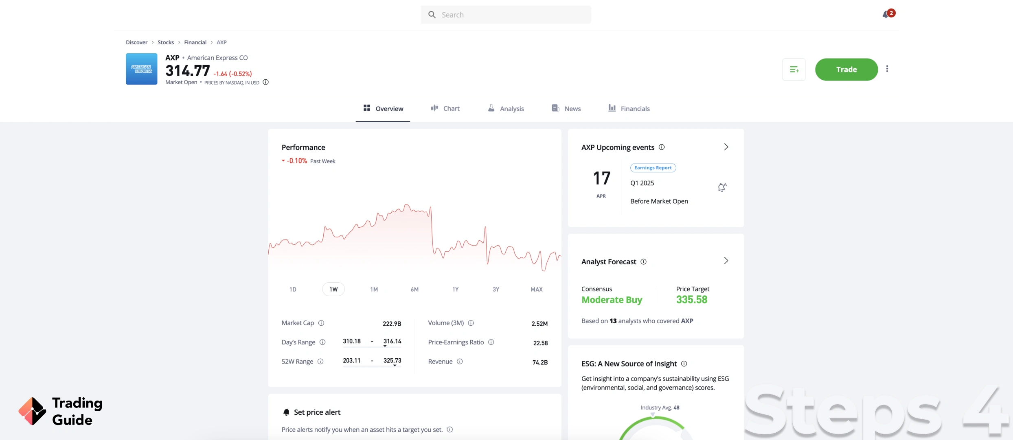1013x440 pixels.
Task: Click the green Trade button
Action: 846,70
